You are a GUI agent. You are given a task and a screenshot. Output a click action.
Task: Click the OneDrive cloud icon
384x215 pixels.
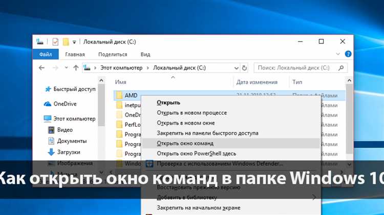48,104
